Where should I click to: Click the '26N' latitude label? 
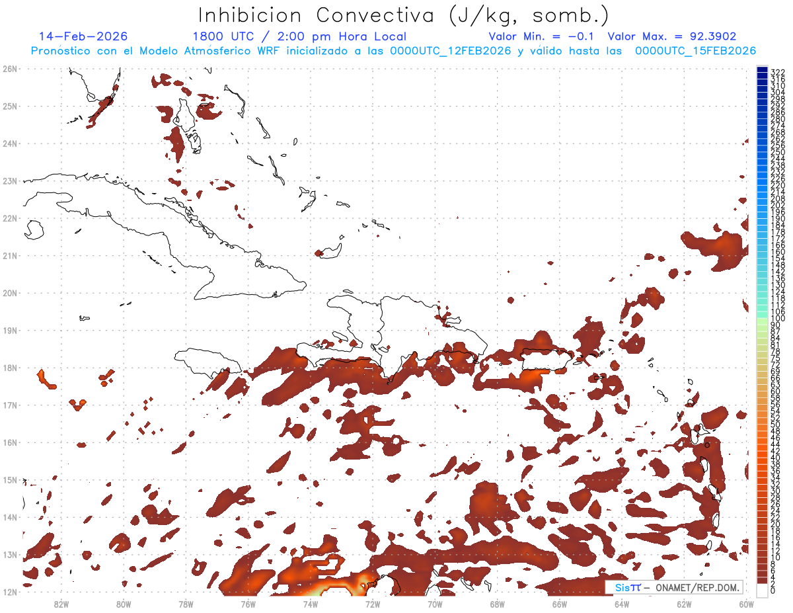click(9, 69)
